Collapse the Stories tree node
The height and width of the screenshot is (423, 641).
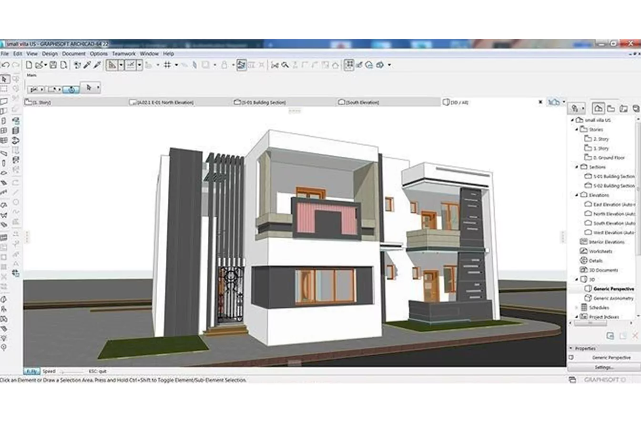(577, 129)
